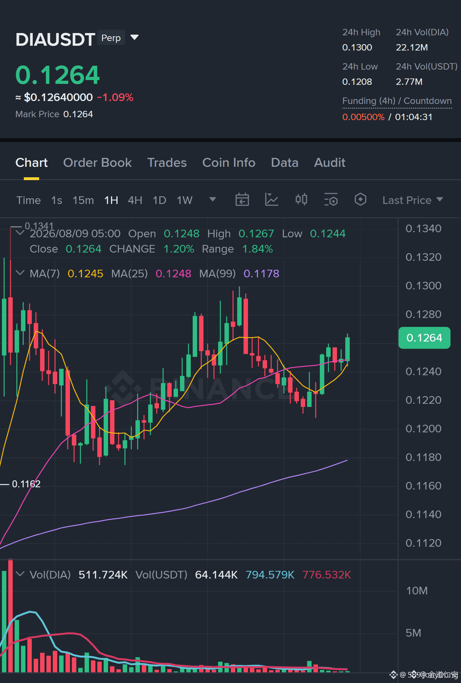Viewport: 461px width, 683px height.
Task: Tap the 24h Vol(DIA) 22.12M value
Action: pos(412,47)
